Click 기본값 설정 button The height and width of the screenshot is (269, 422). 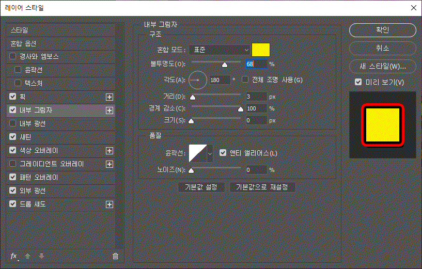(201, 187)
